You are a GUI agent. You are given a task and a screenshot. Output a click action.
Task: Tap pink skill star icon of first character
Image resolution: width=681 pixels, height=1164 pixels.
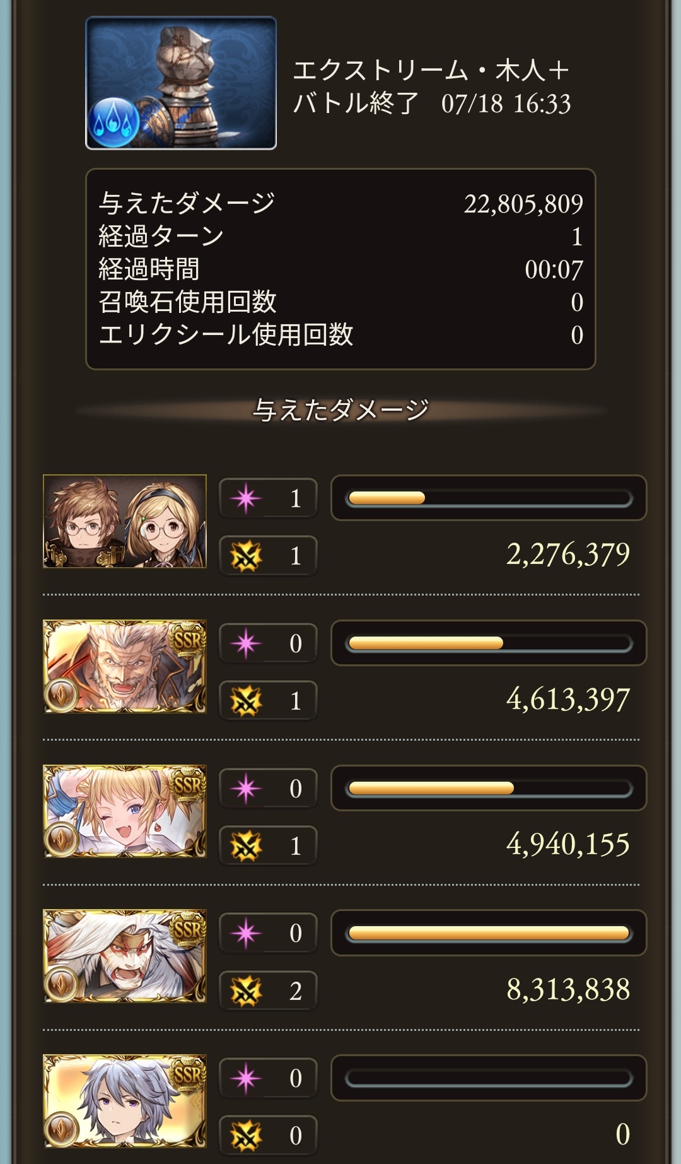pyautogui.click(x=246, y=498)
